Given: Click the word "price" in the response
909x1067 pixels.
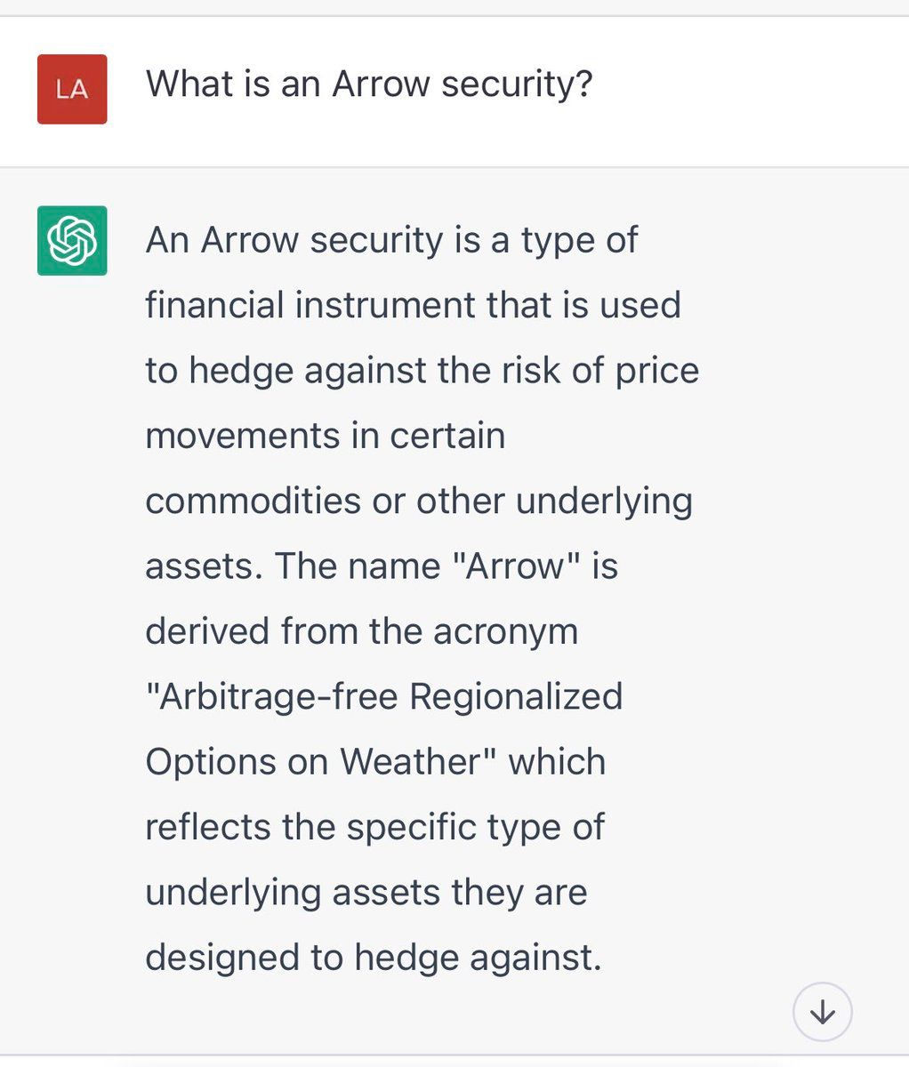Looking at the screenshot, I should pyautogui.click(x=657, y=370).
